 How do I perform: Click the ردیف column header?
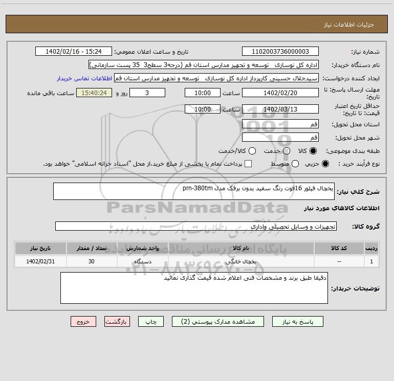[x=371, y=248]
